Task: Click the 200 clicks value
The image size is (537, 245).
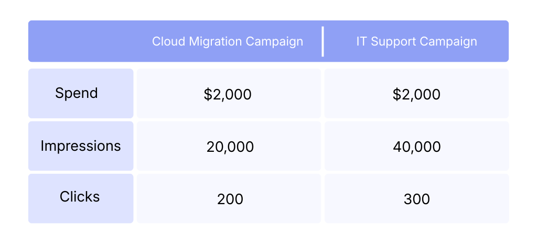Action: [230, 199]
